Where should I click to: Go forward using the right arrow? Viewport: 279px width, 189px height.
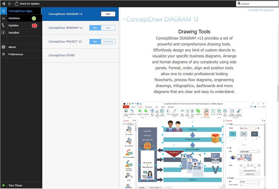tap(10, 4)
